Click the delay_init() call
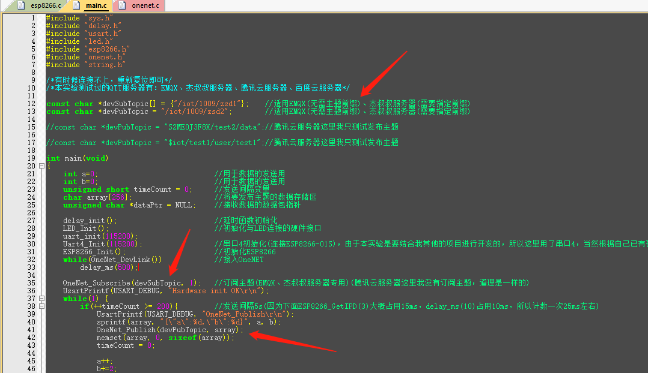This screenshot has width=648, height=373. pos(90,221)
